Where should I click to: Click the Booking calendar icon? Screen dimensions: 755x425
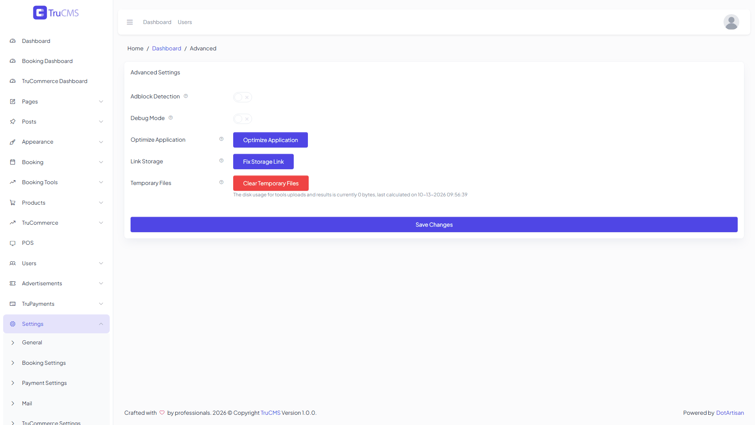point(13,162)
